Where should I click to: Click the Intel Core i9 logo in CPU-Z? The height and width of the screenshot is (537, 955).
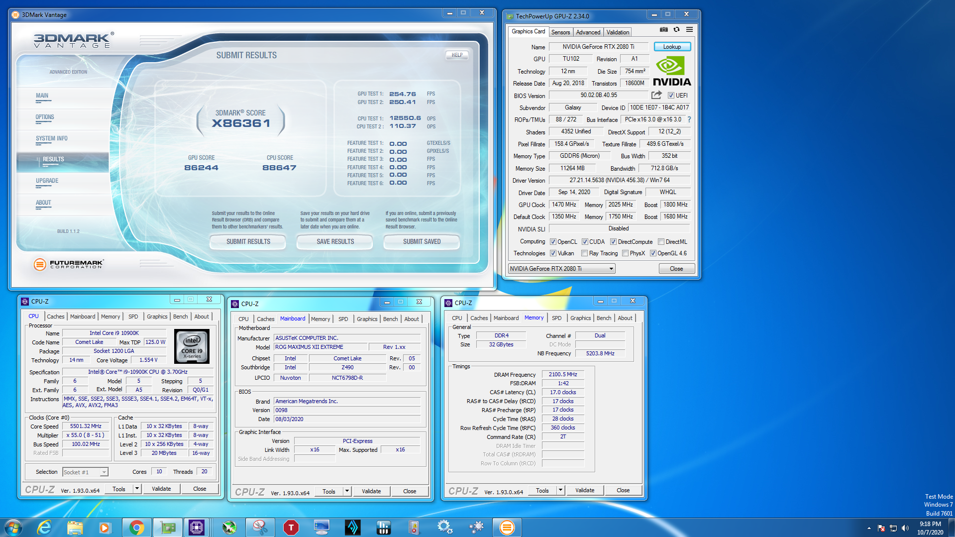point(192,346)
